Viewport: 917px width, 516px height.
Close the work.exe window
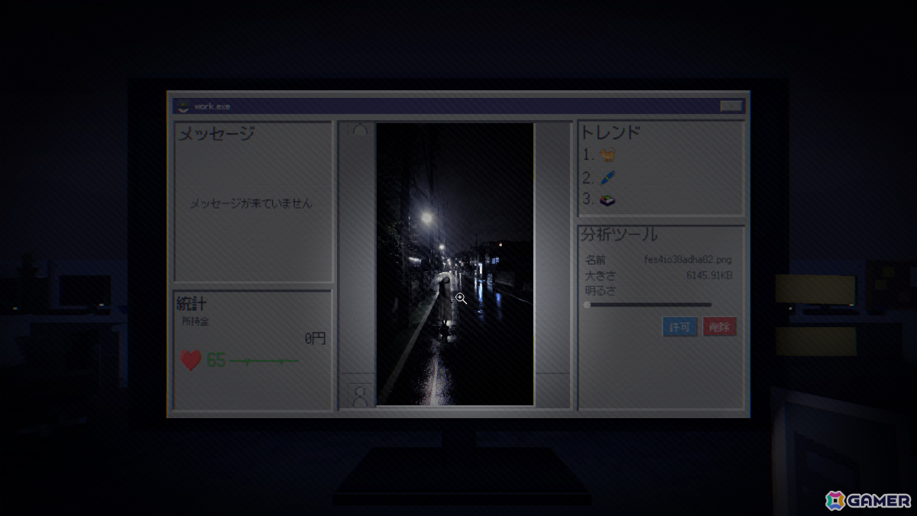point(731,106)
